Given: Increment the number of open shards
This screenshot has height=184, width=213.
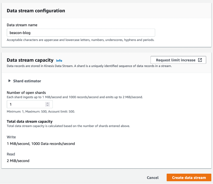Looking at the screenshot, I should click(48, 103).
